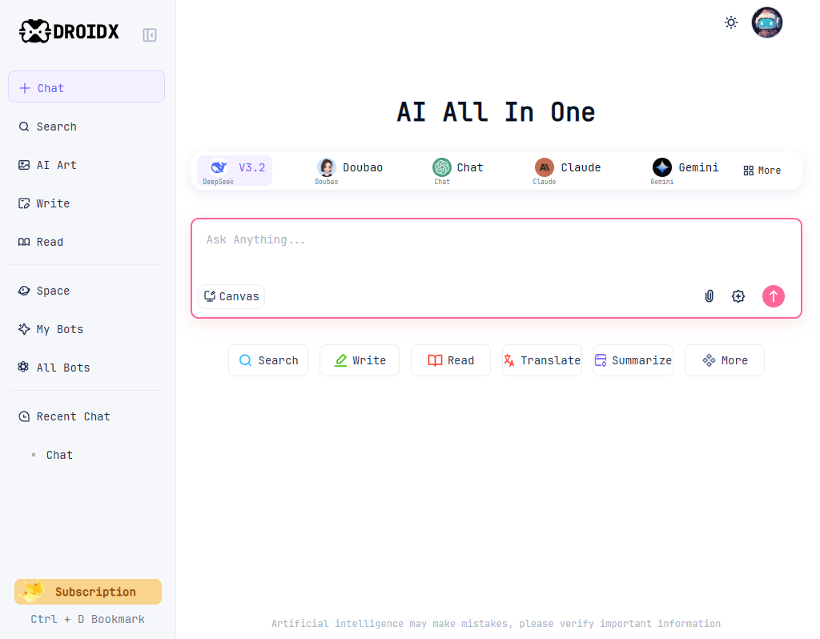Open the user profile avatar
This screenshot has width=820, height=639.
(x=766, y=22)
